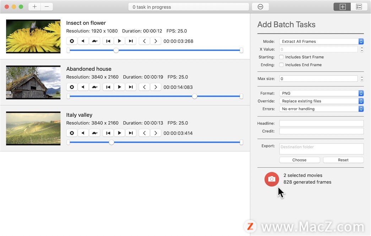Open the Override dropdown Replace existing files
The image size is (371, 236).
[x=321, y=101]
